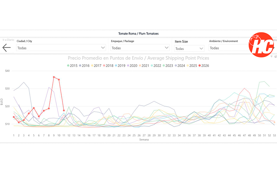Expand the Item Size dropdown
Screen dimensions: 277x172
pos(189,49)
